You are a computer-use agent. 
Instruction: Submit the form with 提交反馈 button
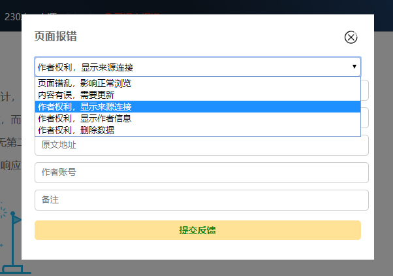pyautogui.click(x=197, y=230)
